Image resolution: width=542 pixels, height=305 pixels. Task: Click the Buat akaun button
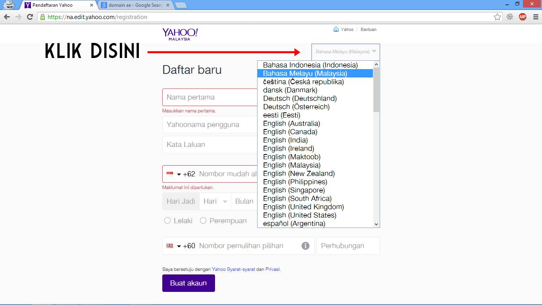coord(188,284)
